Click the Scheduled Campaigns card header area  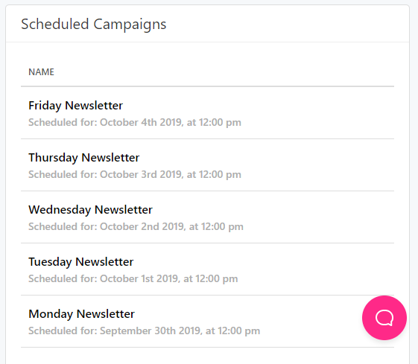(x=207, y=24)
